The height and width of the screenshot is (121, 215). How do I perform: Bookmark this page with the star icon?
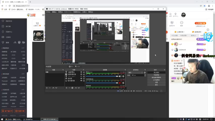(205, 6)
